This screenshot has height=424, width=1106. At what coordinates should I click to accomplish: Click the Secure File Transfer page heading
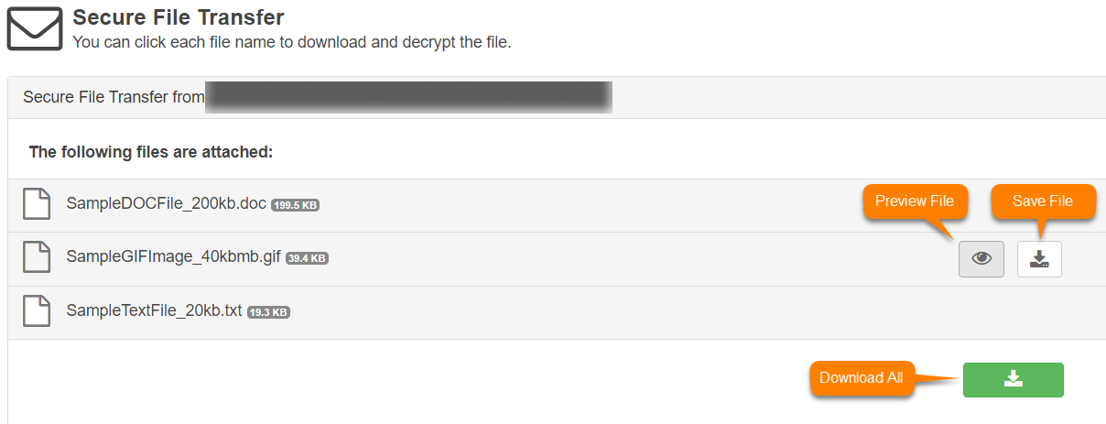coord(179,17)
